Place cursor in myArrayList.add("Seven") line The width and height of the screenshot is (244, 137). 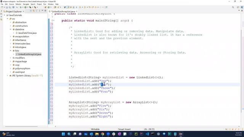click(x=91, y=113)
